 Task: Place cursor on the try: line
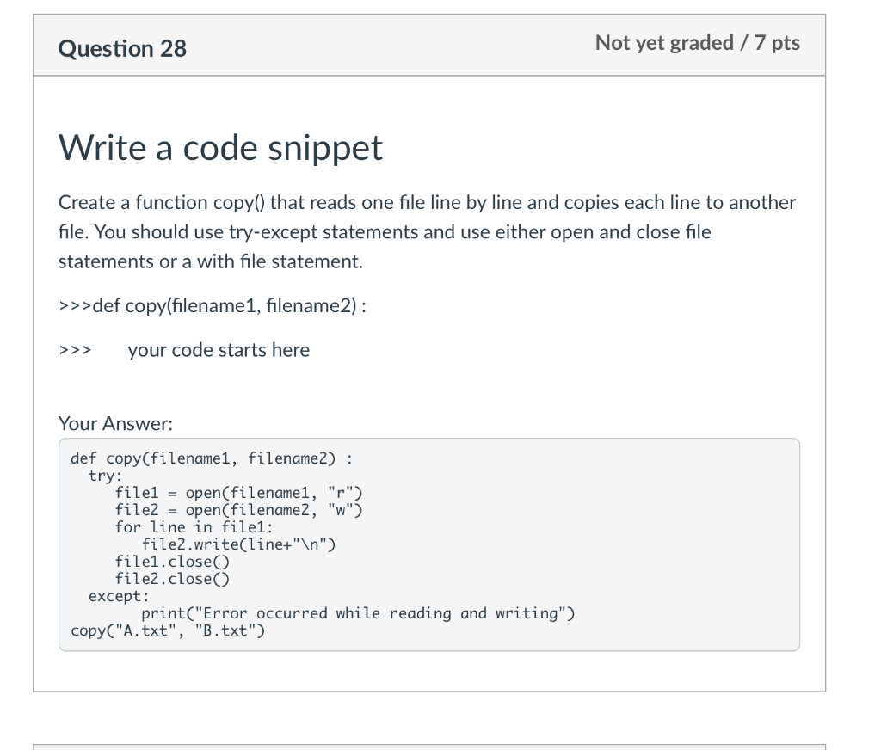pyautogui.click(x=105, y=476)
